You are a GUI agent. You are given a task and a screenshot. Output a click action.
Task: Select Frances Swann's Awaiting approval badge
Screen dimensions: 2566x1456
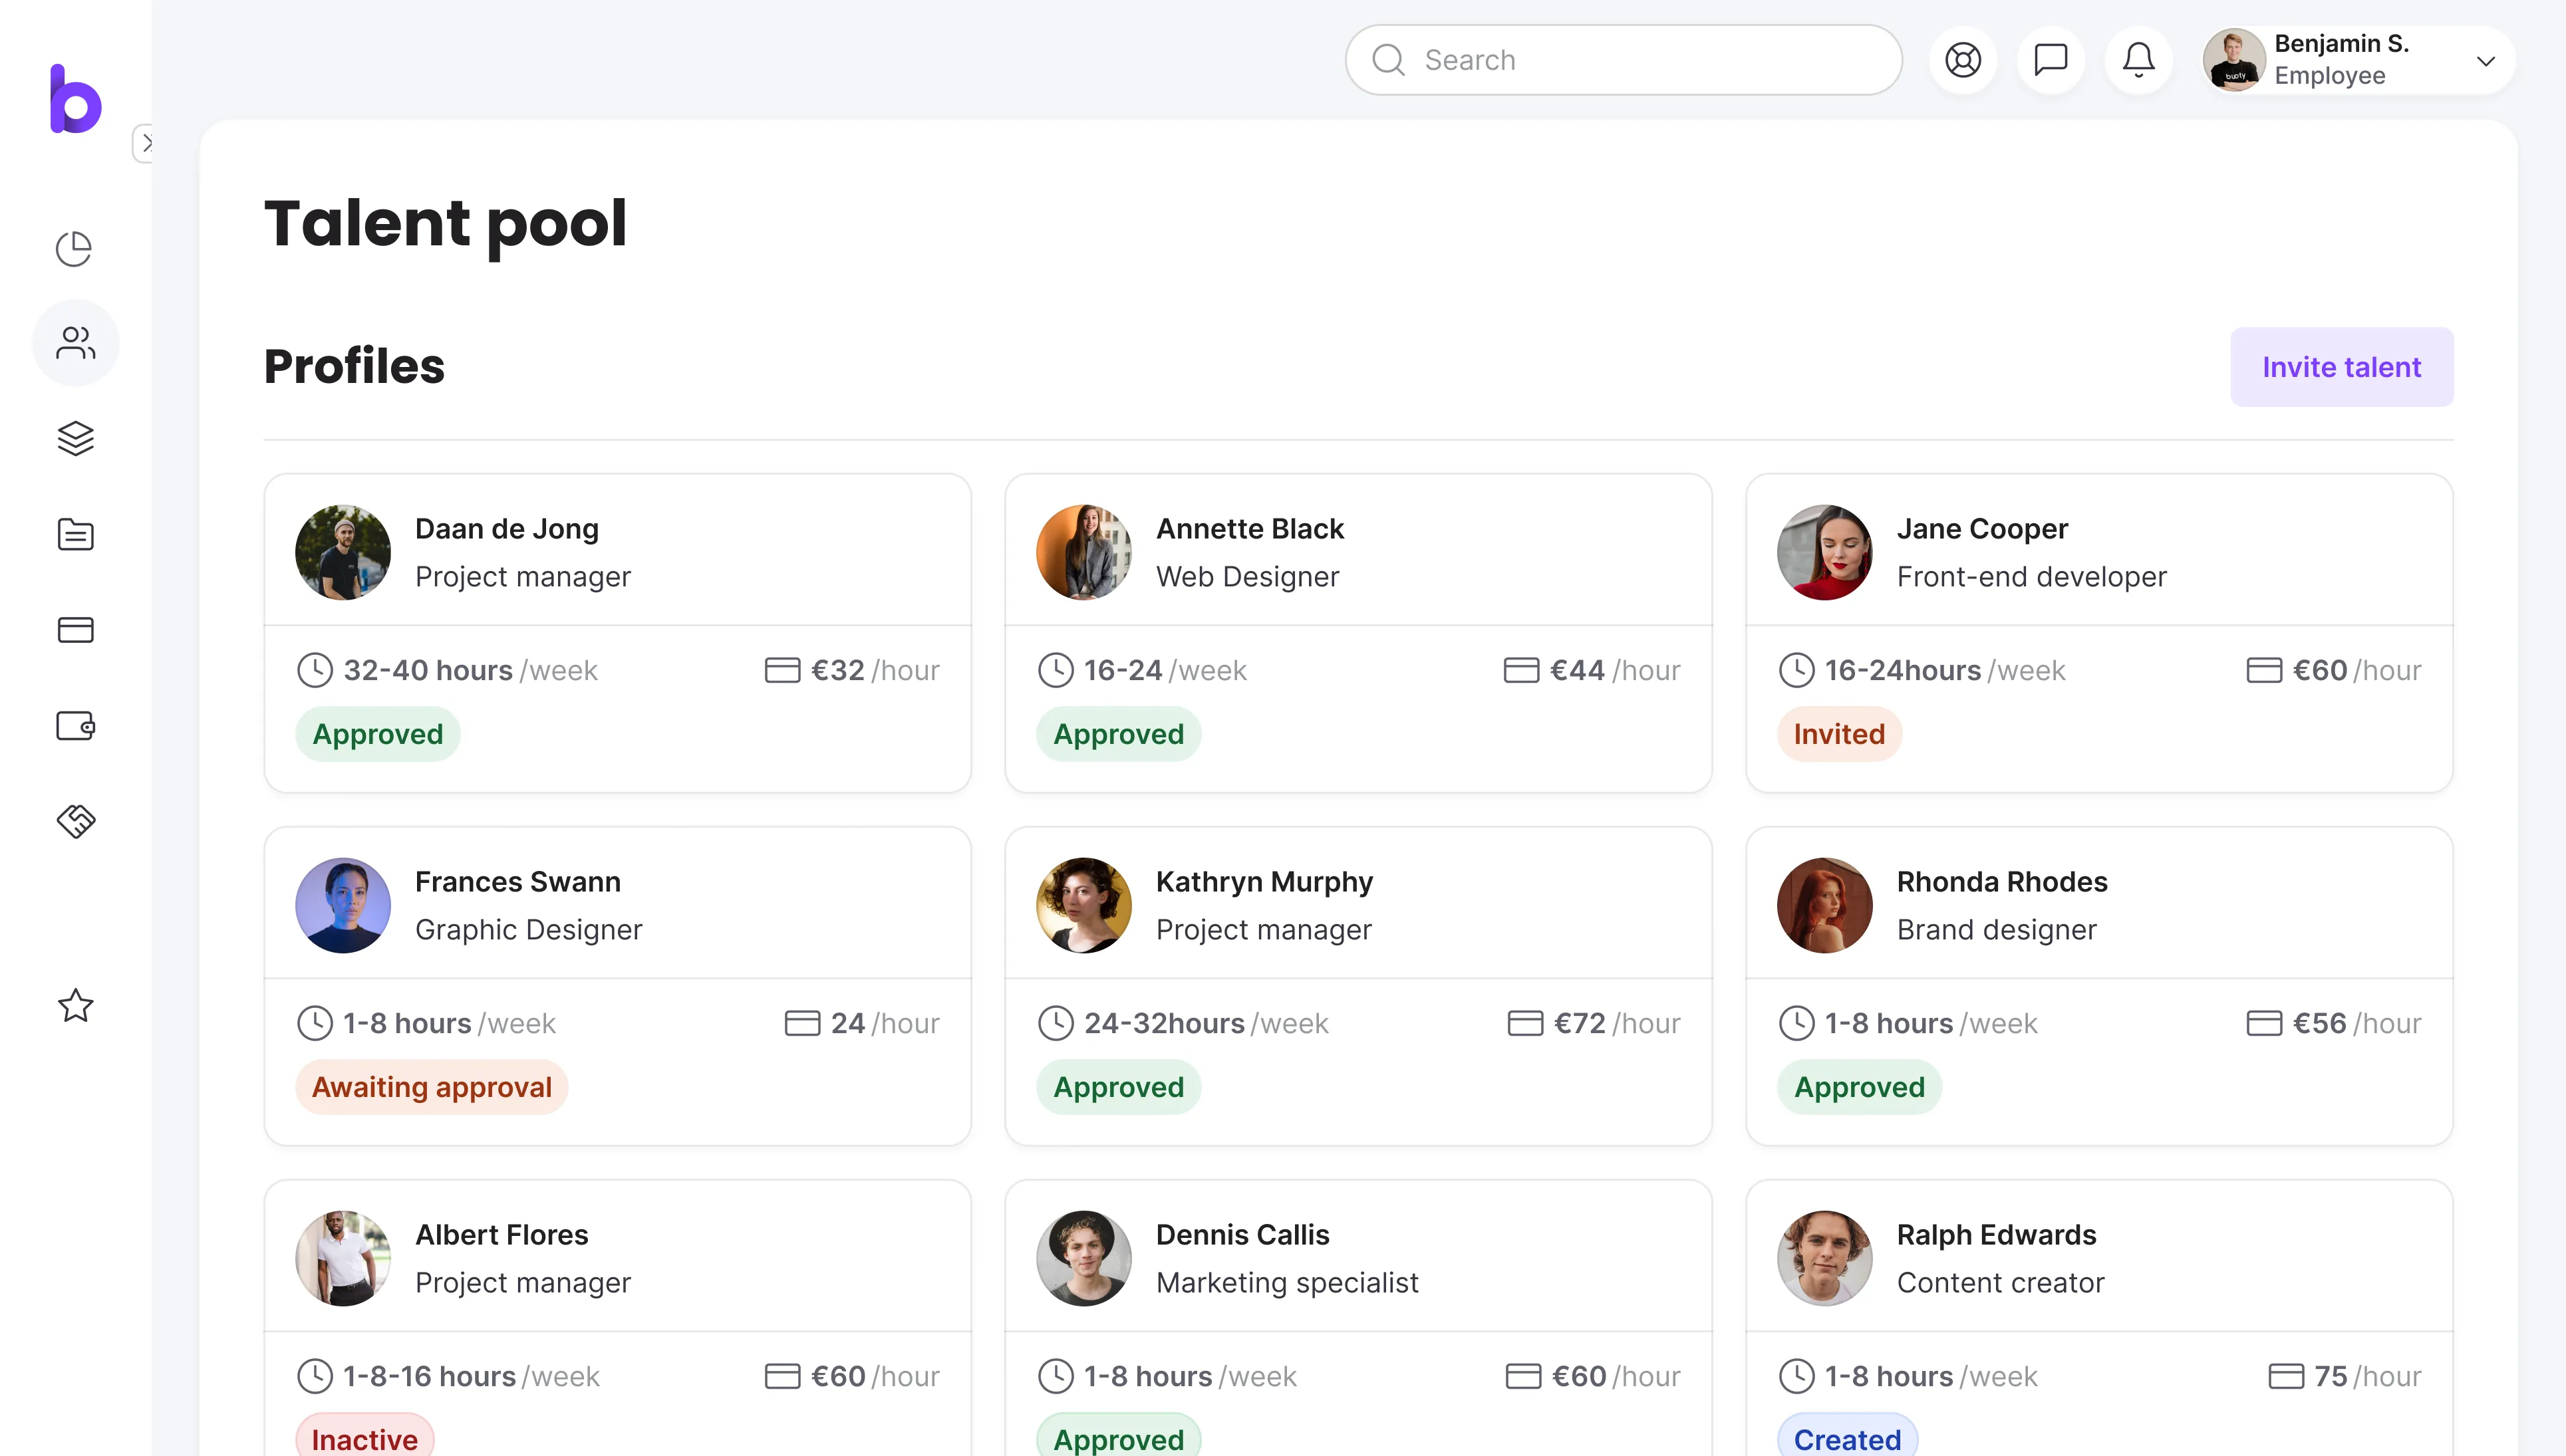coord(431,1087)
